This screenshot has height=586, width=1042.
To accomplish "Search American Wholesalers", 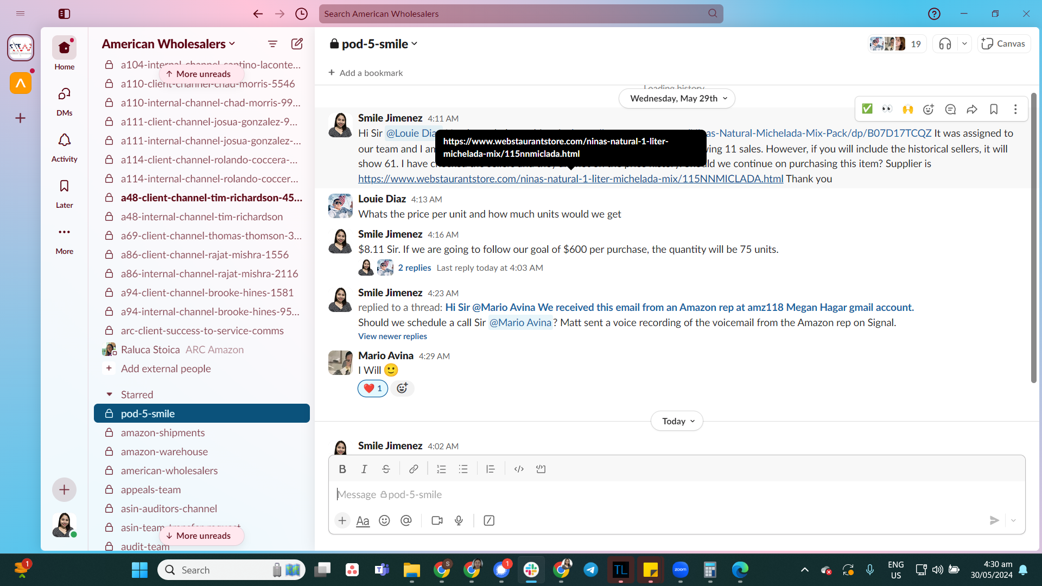I will click(x=521, y=14).
